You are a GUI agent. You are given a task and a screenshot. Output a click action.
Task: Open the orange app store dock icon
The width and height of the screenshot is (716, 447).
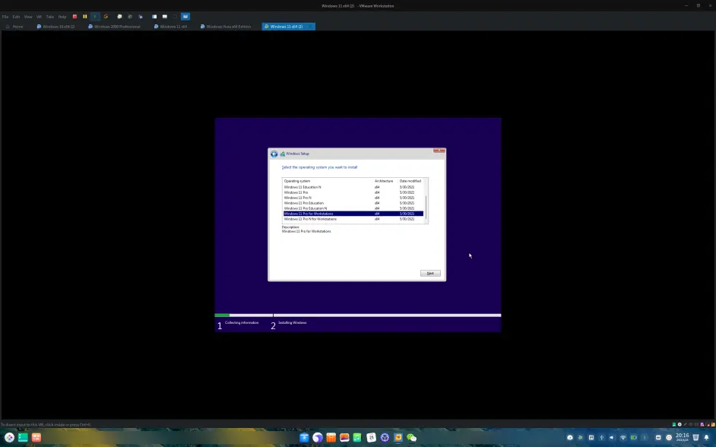[331, 437]
